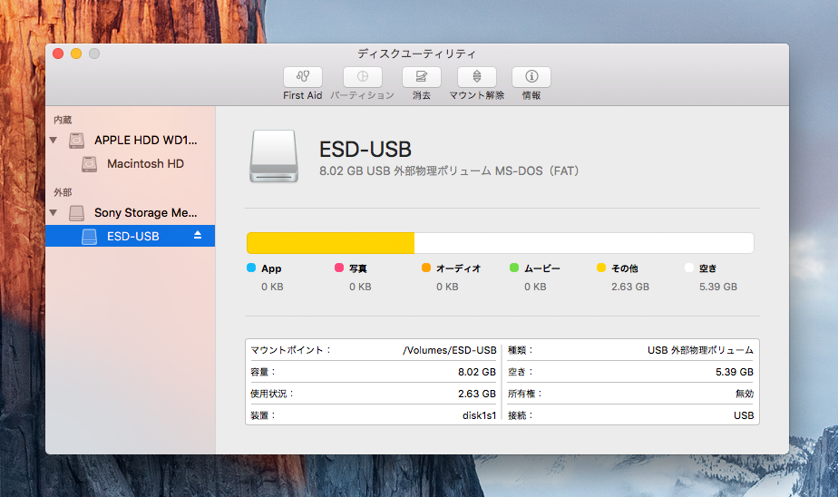The height and width of the screenshot is (497, 838).
Task: Click the 空き value 5.39 GB in table
Action: (x=735, y=372)
